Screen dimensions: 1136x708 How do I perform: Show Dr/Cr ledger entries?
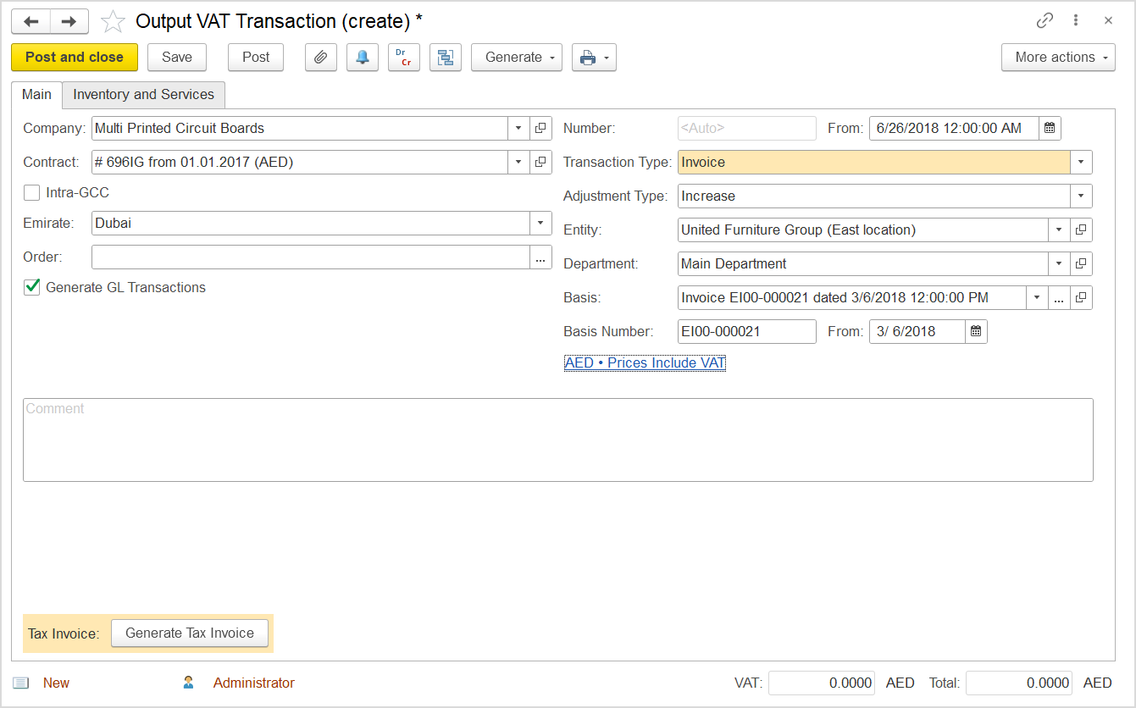tap(404, 58)
